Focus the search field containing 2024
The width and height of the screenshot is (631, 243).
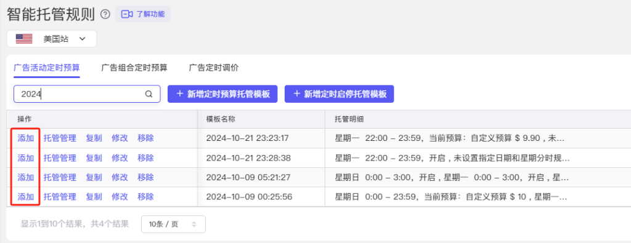pos(87,94)
